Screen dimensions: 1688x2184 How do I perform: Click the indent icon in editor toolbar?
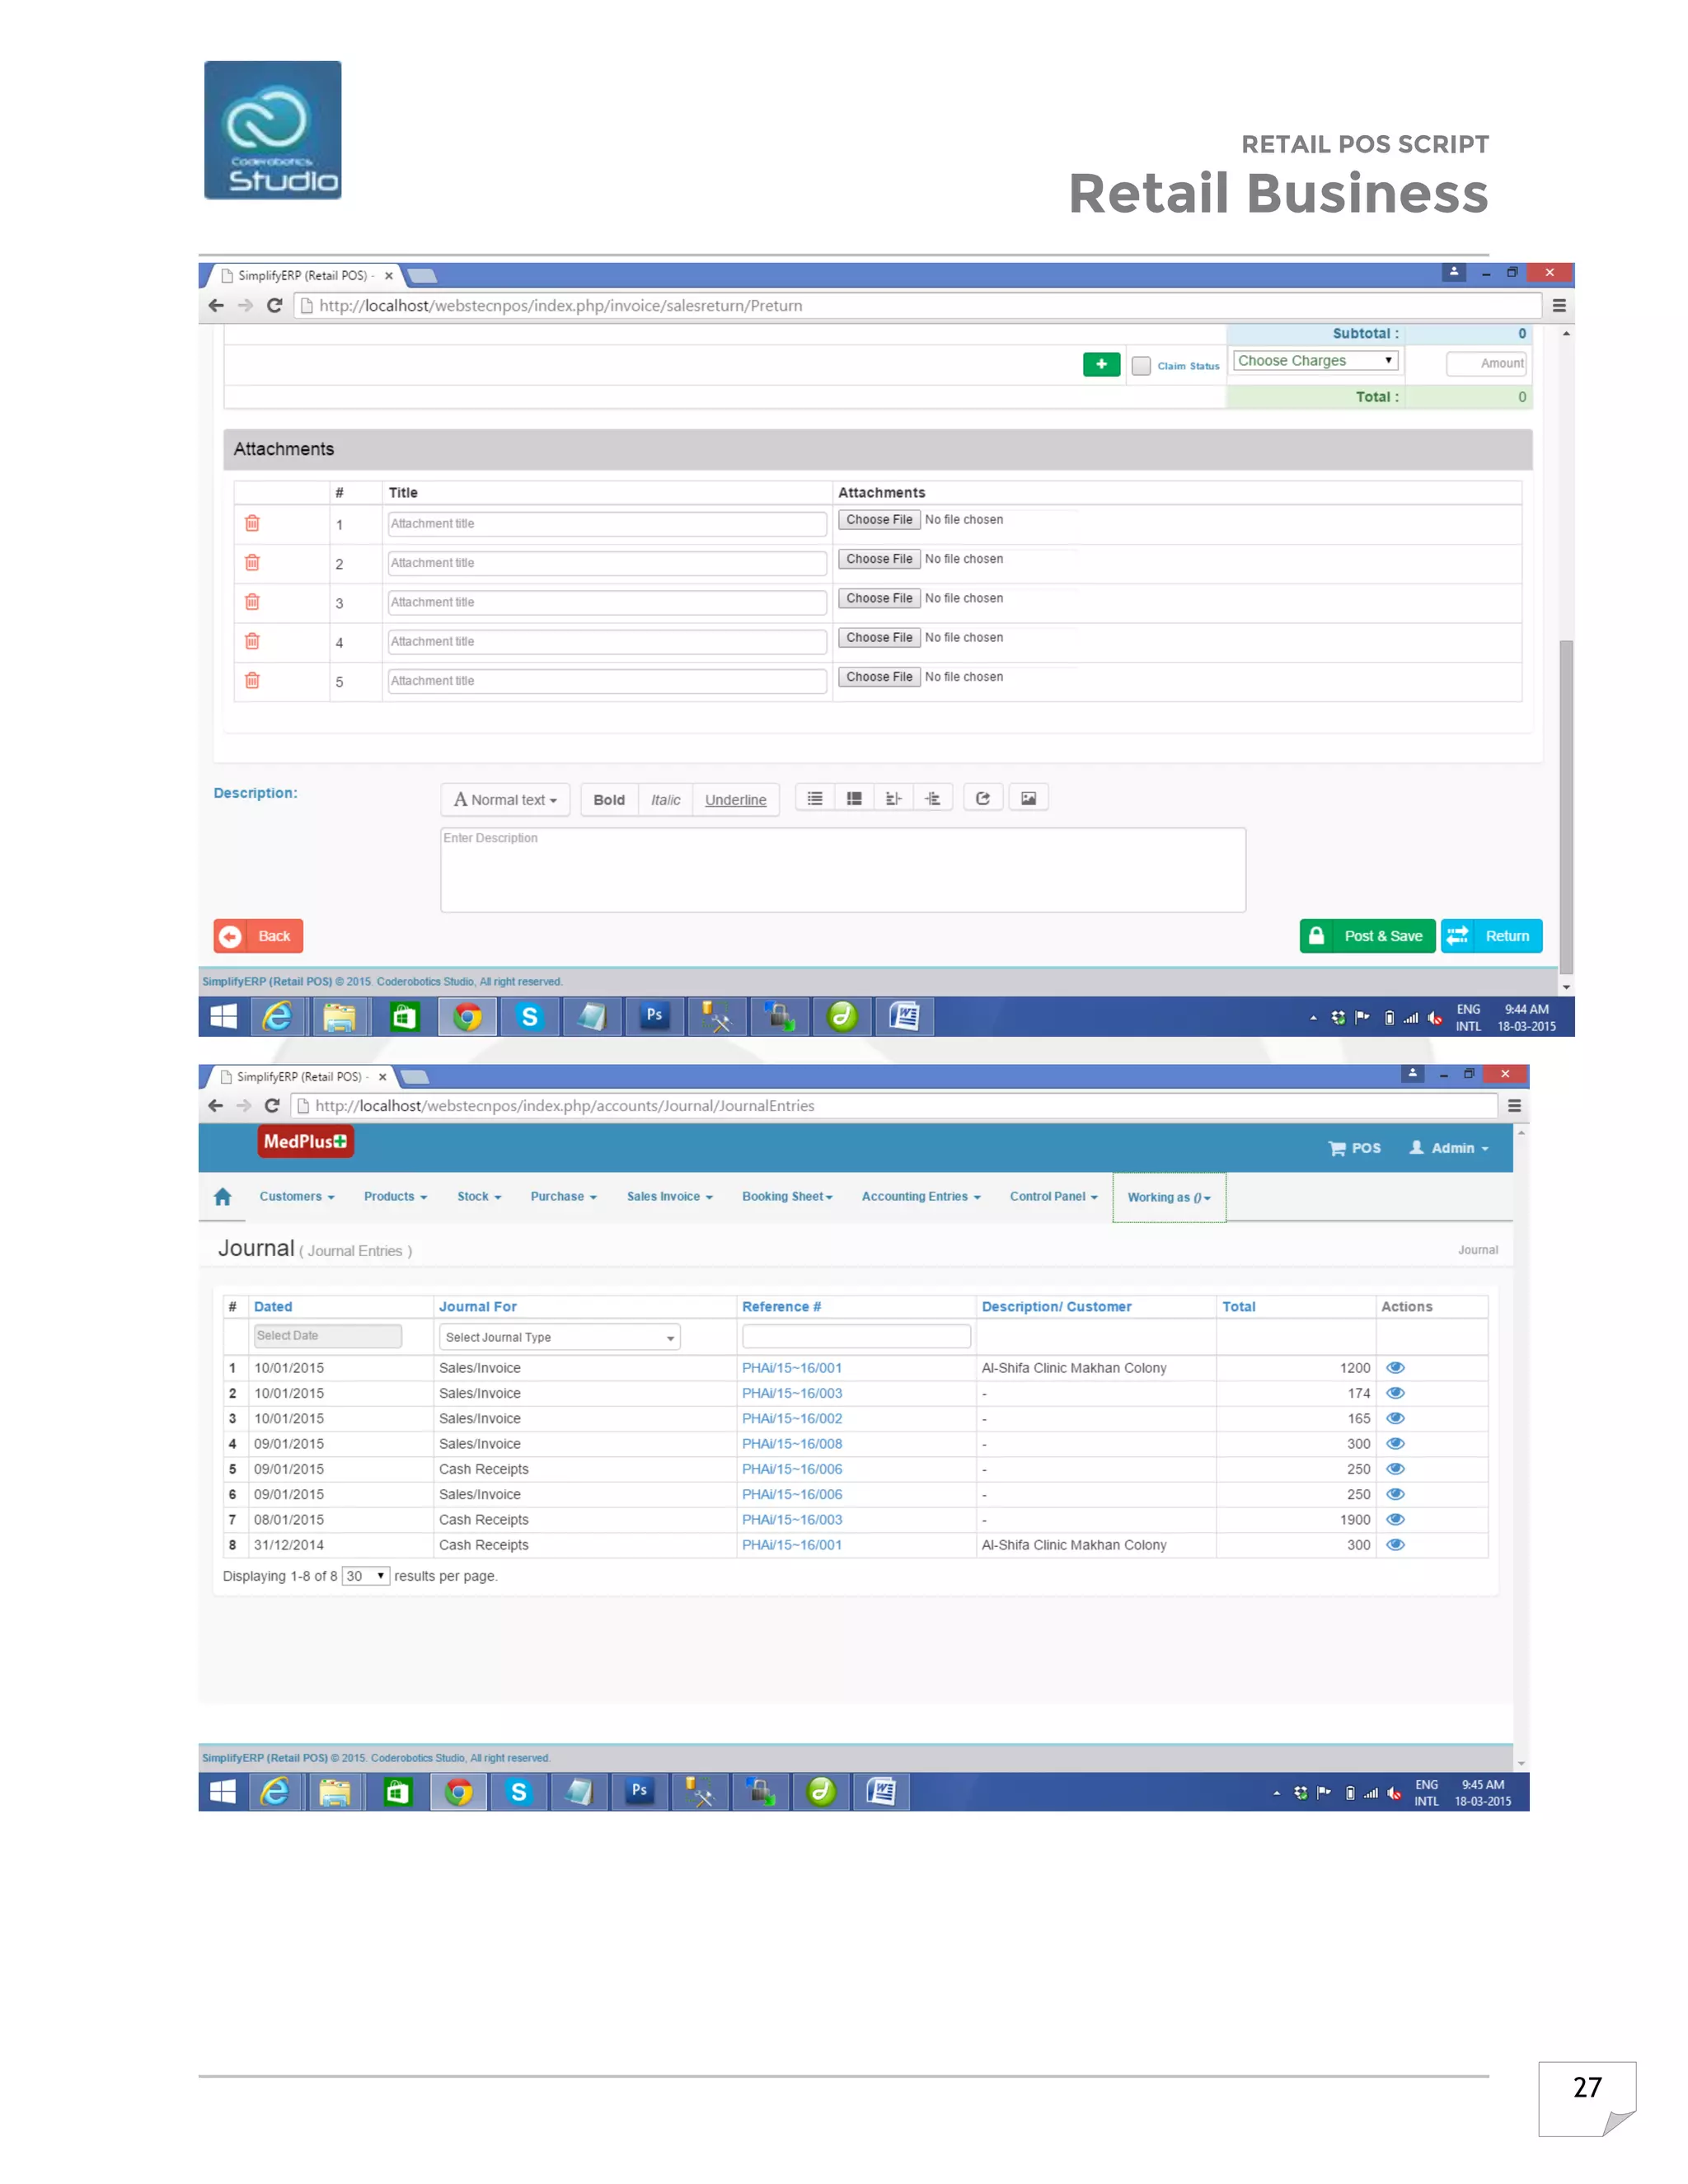[x=932, y=798]
